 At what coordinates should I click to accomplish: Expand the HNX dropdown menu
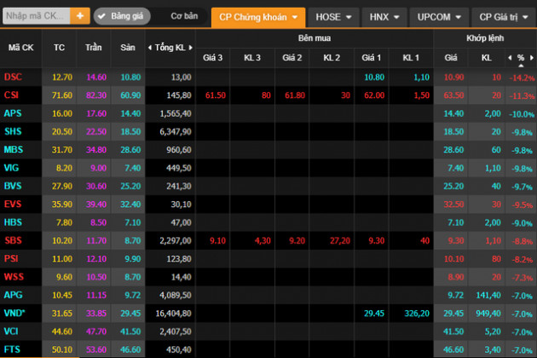[384, 16]
